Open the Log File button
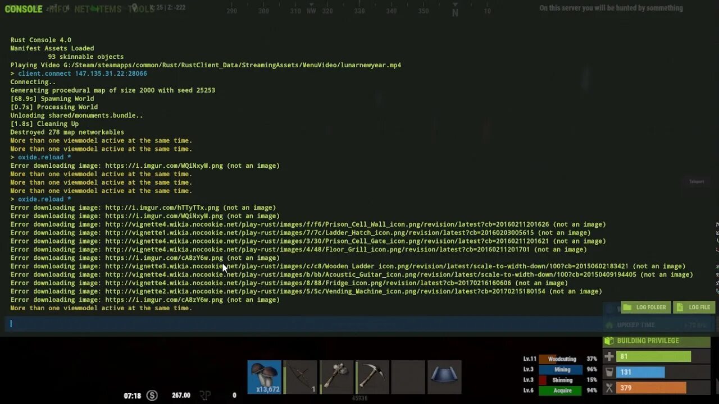Screen dimensions: 719x404 (694, 307)
